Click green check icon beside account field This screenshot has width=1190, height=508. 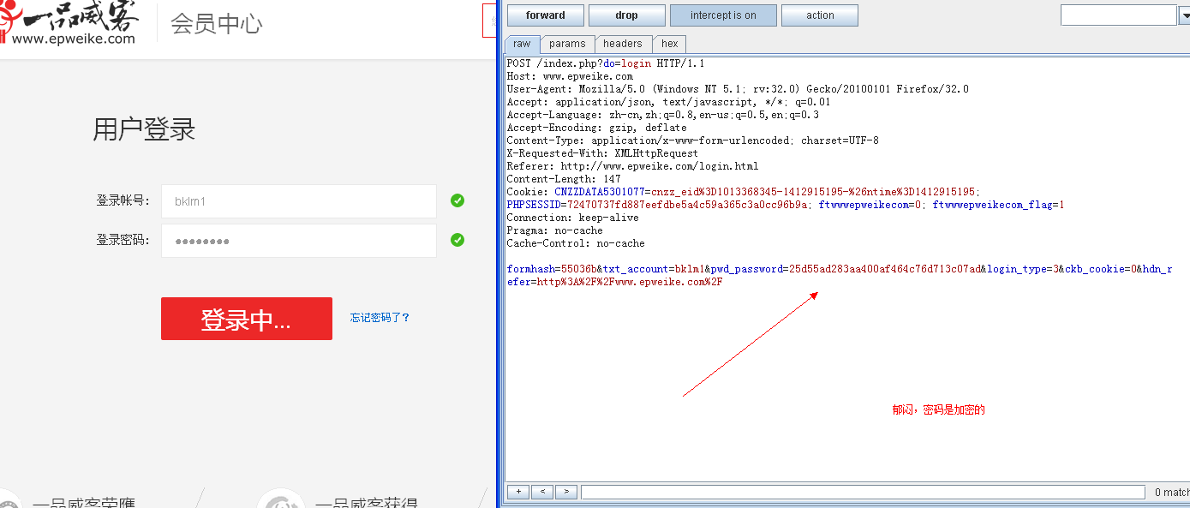(457, 200)
